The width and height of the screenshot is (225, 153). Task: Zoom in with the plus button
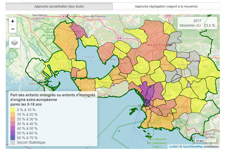(13, 21)
